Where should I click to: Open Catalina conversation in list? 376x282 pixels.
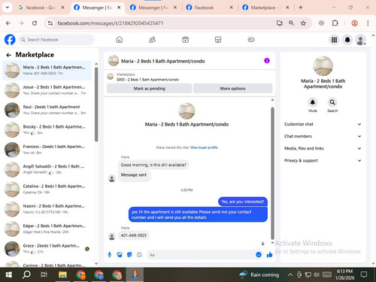point(47,190)
